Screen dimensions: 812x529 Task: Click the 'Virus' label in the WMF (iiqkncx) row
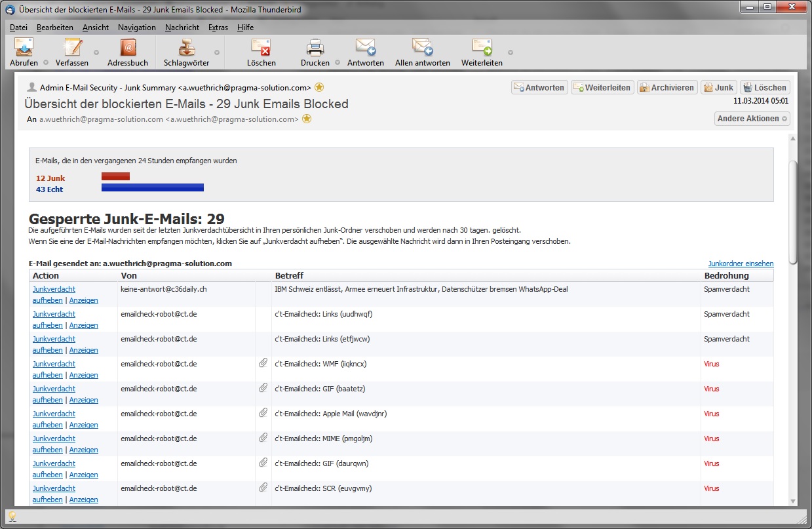point(712,364)
